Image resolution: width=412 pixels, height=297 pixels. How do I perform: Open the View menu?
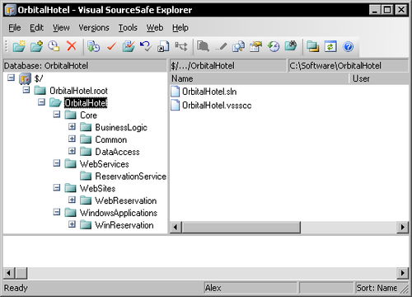[x=61, y=27]
